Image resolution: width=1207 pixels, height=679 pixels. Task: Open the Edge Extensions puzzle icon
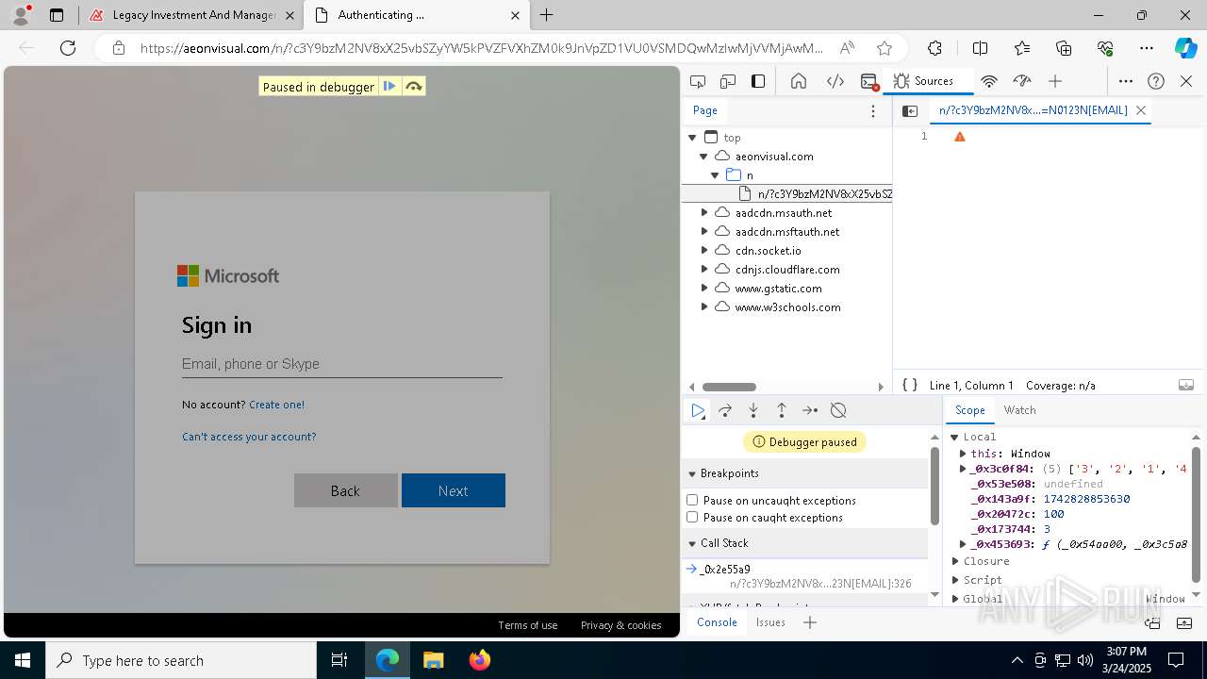pos(934,48)
